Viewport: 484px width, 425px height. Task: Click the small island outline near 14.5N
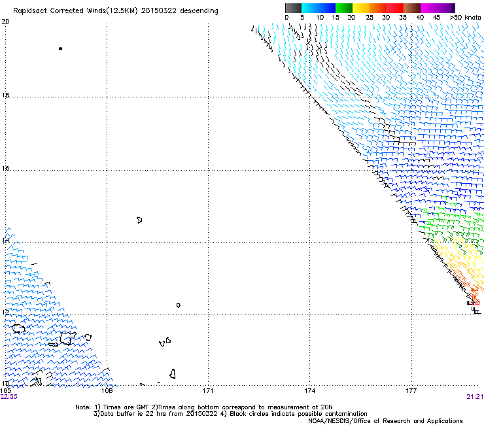pos(139,220)
